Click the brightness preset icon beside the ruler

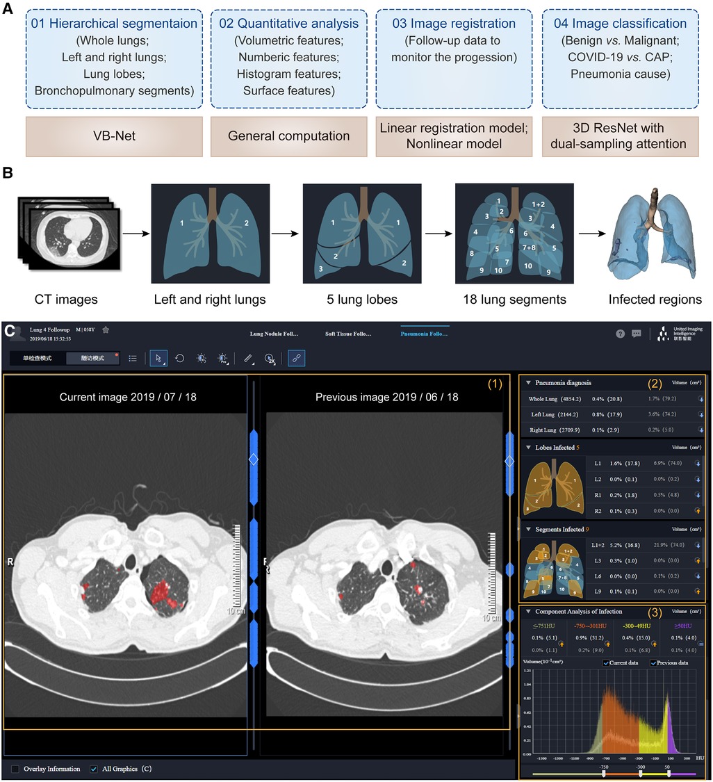click(x=222, y=359)
